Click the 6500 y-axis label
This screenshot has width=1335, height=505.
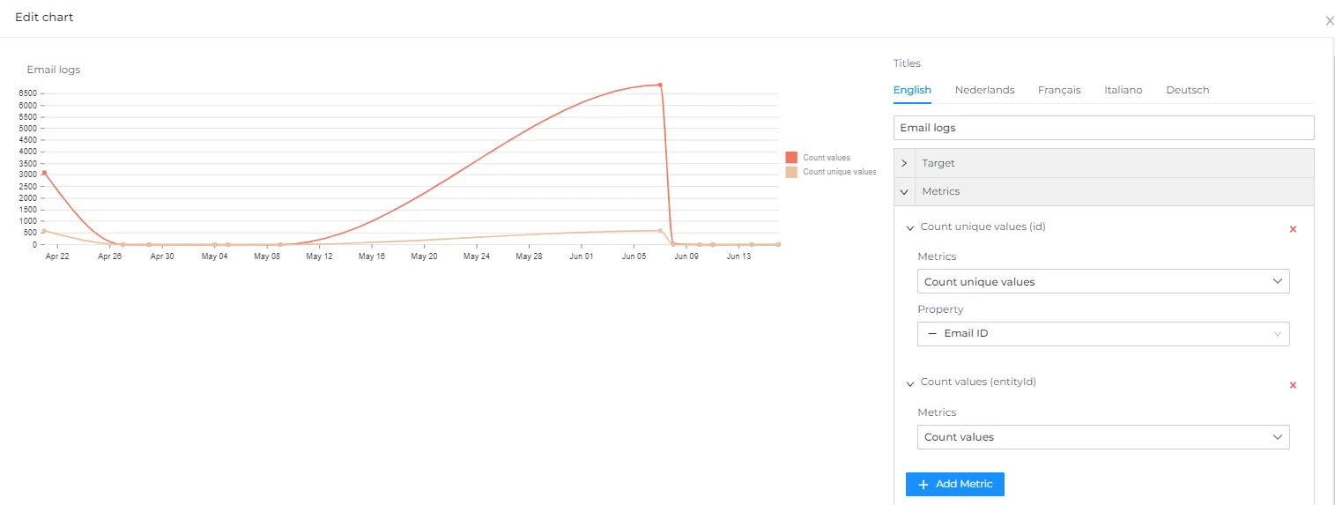click(x=26, y=93)
